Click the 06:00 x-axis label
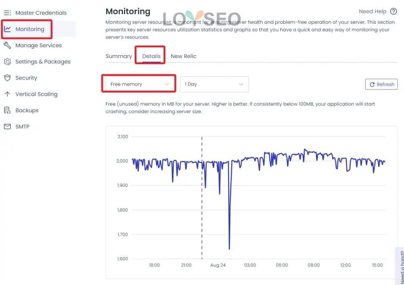This screenshot has width=404, height=285. (282, 265)
